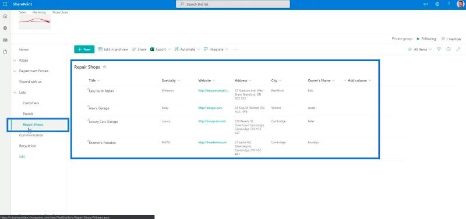Open the Luxury Cars Garage item

point(103,122)
